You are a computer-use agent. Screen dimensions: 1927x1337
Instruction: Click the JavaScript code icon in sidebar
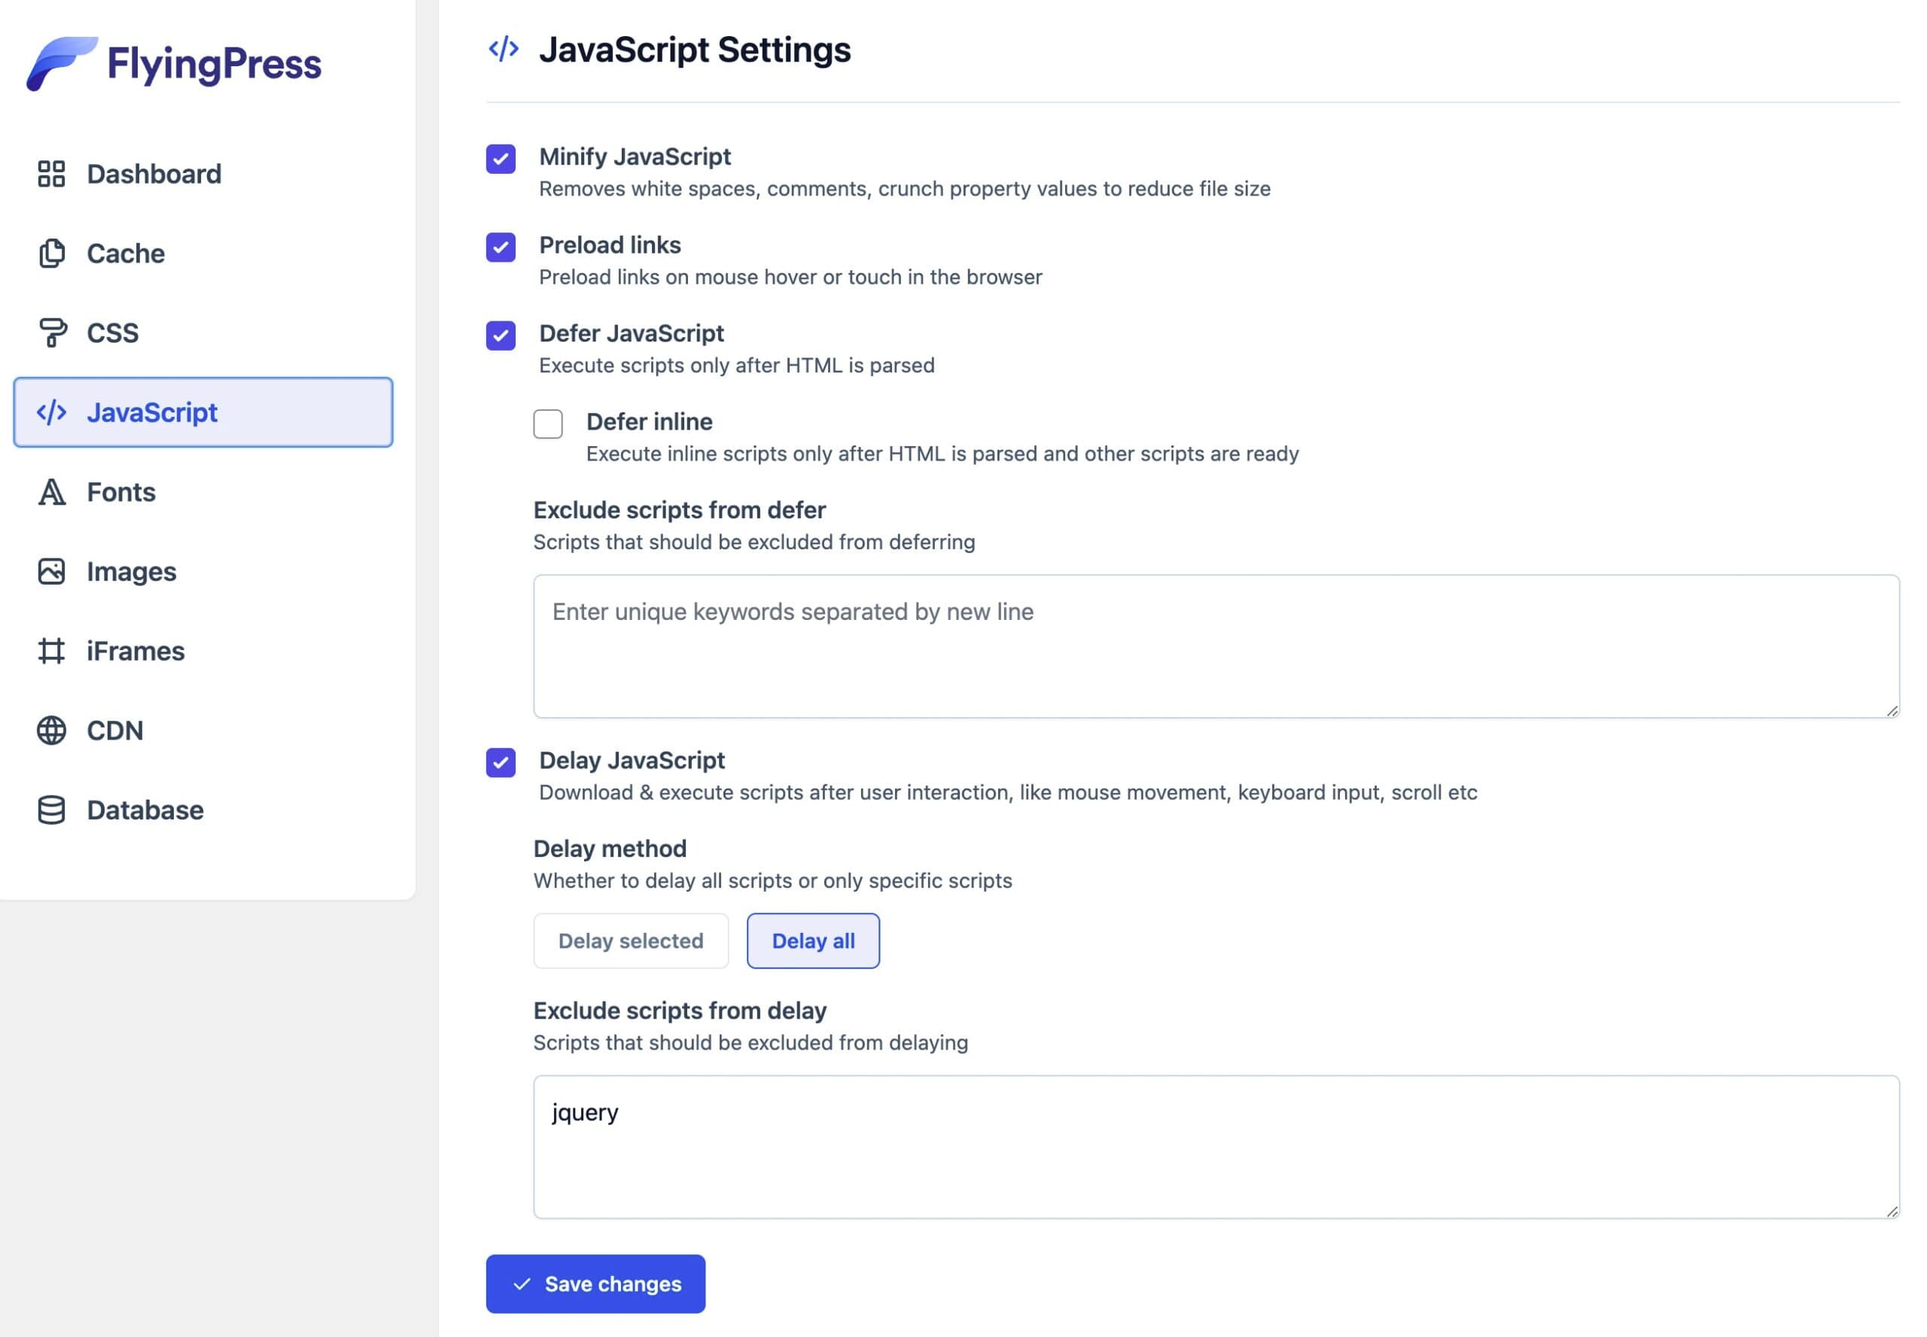(51, 412)
